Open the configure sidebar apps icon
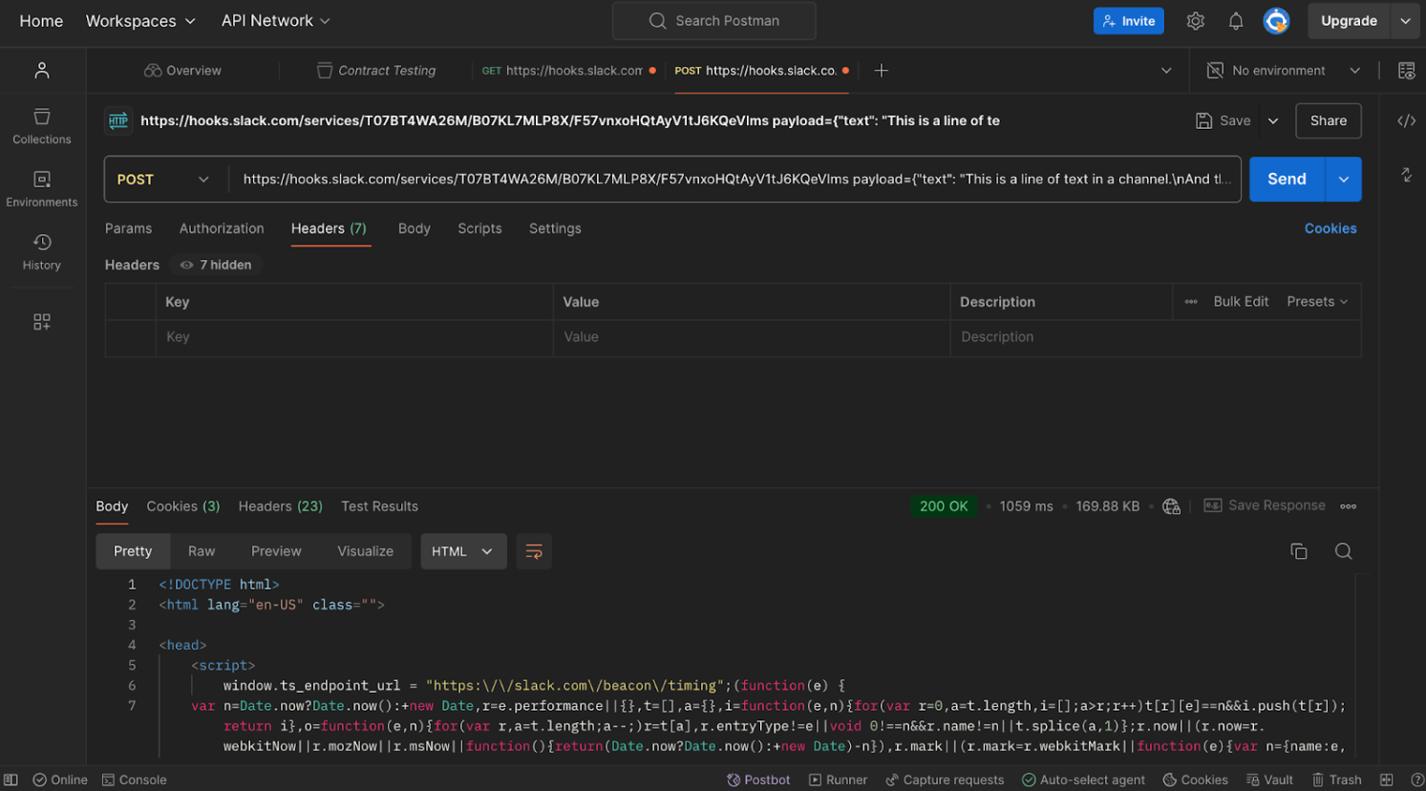Screen dimensions: 1426x791 pos(42,322)
